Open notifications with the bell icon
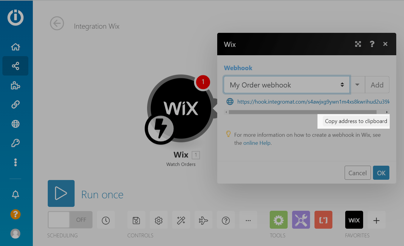404x246 pixels. (x=15, y=194)
